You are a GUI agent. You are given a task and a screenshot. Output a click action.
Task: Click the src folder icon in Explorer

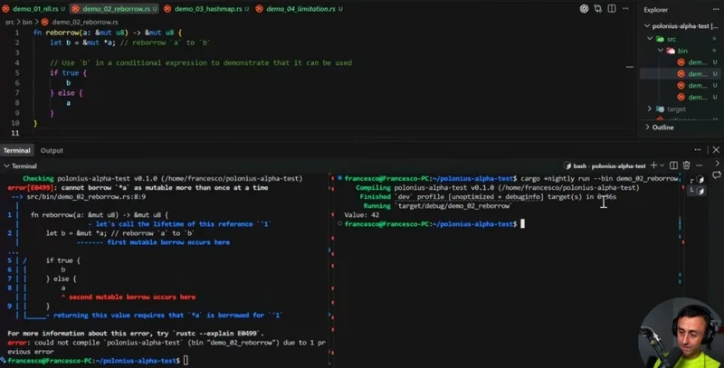[661, 39]
